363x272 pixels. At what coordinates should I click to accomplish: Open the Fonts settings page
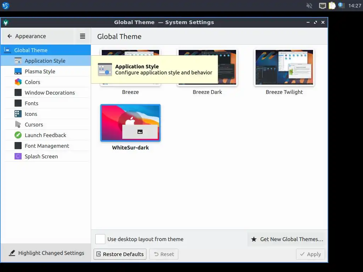(x=46, y=103)
